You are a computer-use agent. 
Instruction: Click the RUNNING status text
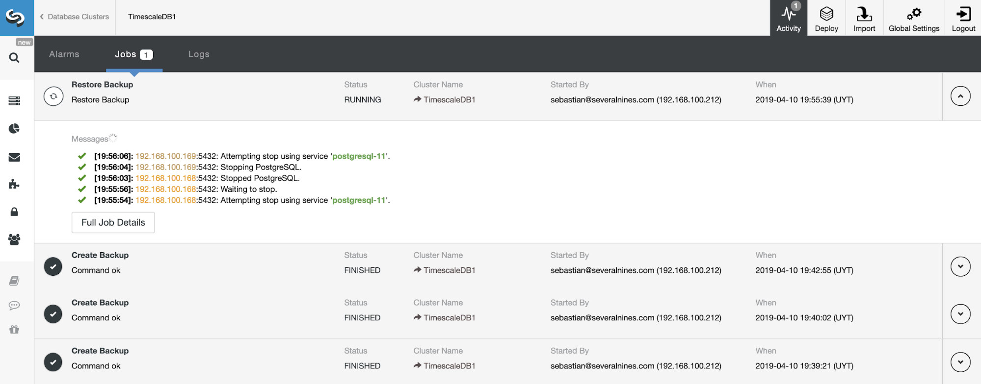click(363, 99)
